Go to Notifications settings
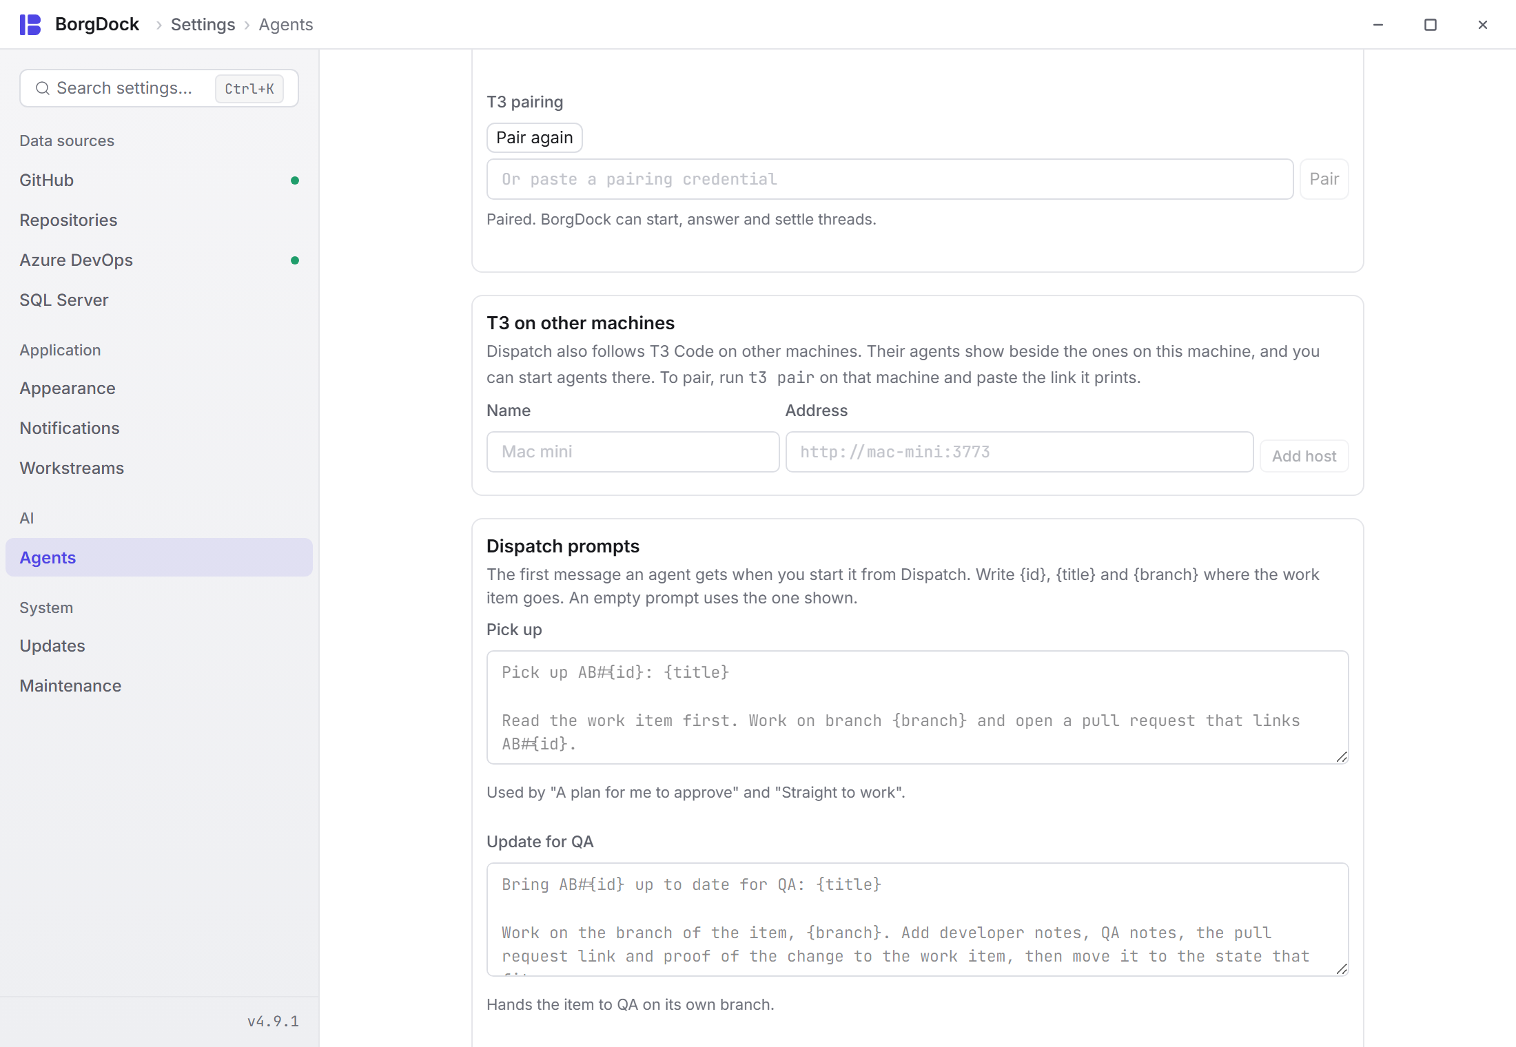Image resolution: width=1516 pixels, height=1047 pixels. click(159, 428)
